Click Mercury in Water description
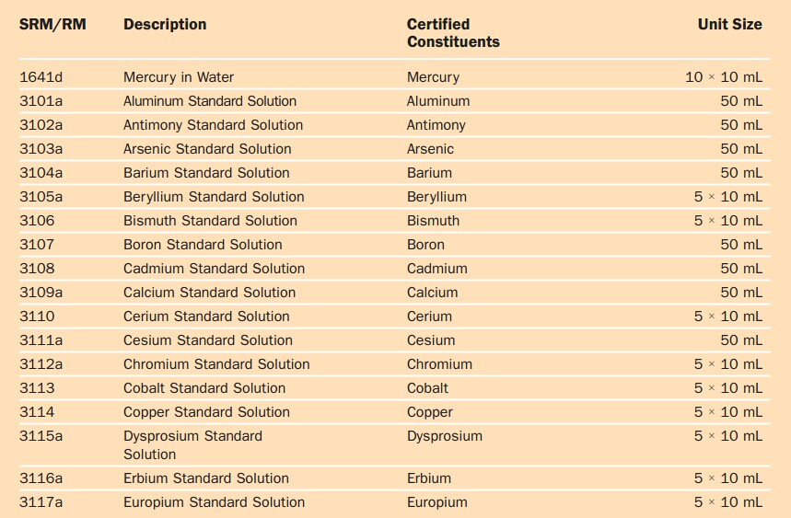Viewport: 791px width, 518px height. click(x=179, y=77)
